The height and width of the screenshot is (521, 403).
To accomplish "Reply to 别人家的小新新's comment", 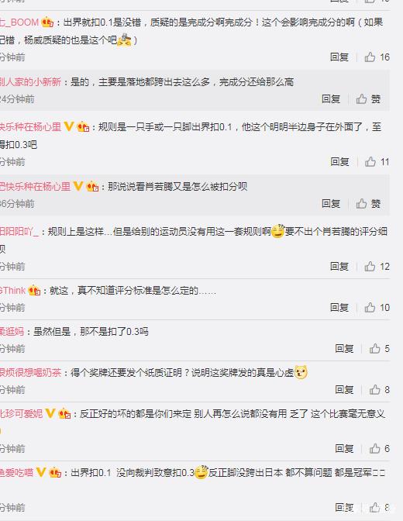I will (x=331, y=99).
